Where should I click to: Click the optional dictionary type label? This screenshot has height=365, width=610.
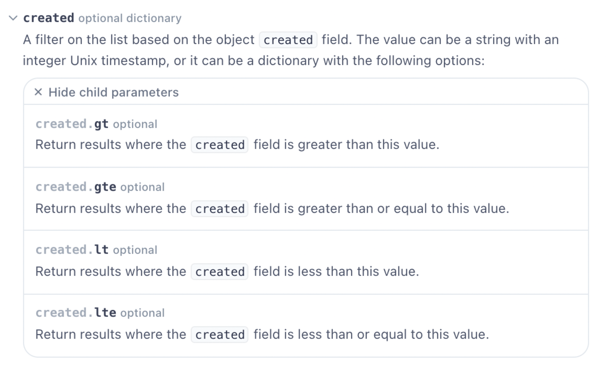[x=130, y=18]
